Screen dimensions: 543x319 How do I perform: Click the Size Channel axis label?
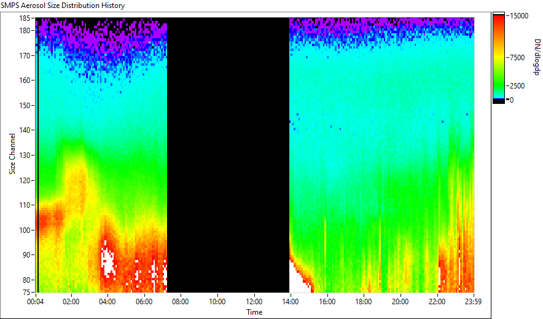[12, 154]
